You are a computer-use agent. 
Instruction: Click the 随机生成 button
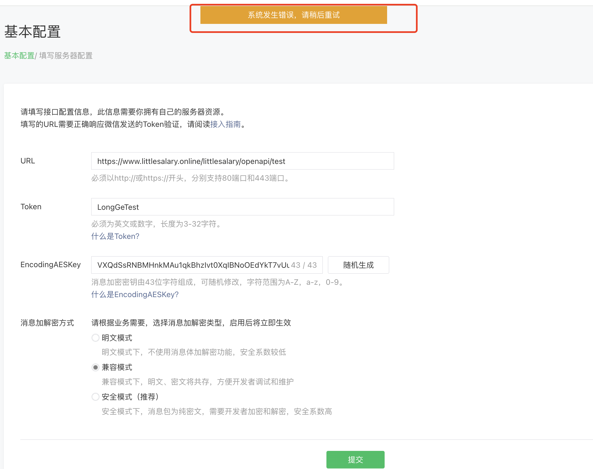[358, 265]
